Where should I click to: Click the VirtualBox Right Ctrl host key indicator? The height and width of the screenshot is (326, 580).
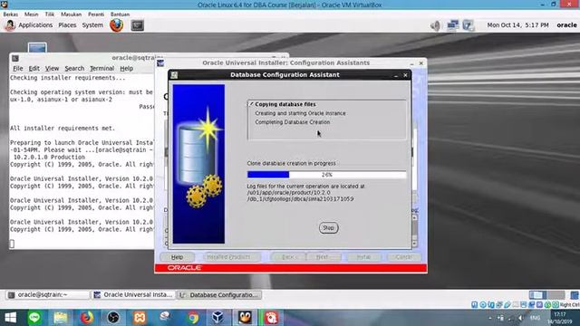pos(570,304)
